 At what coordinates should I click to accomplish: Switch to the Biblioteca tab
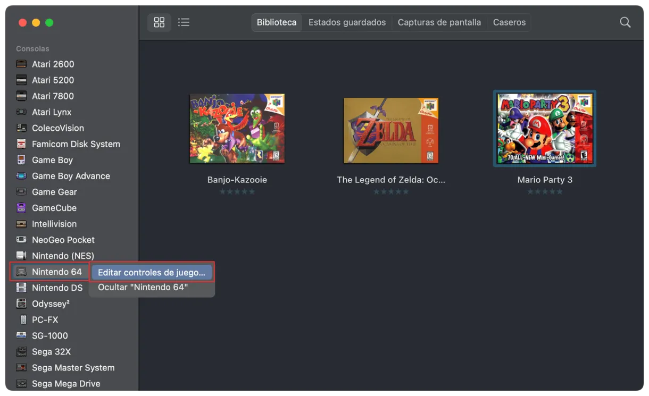(x=276, y=22)
